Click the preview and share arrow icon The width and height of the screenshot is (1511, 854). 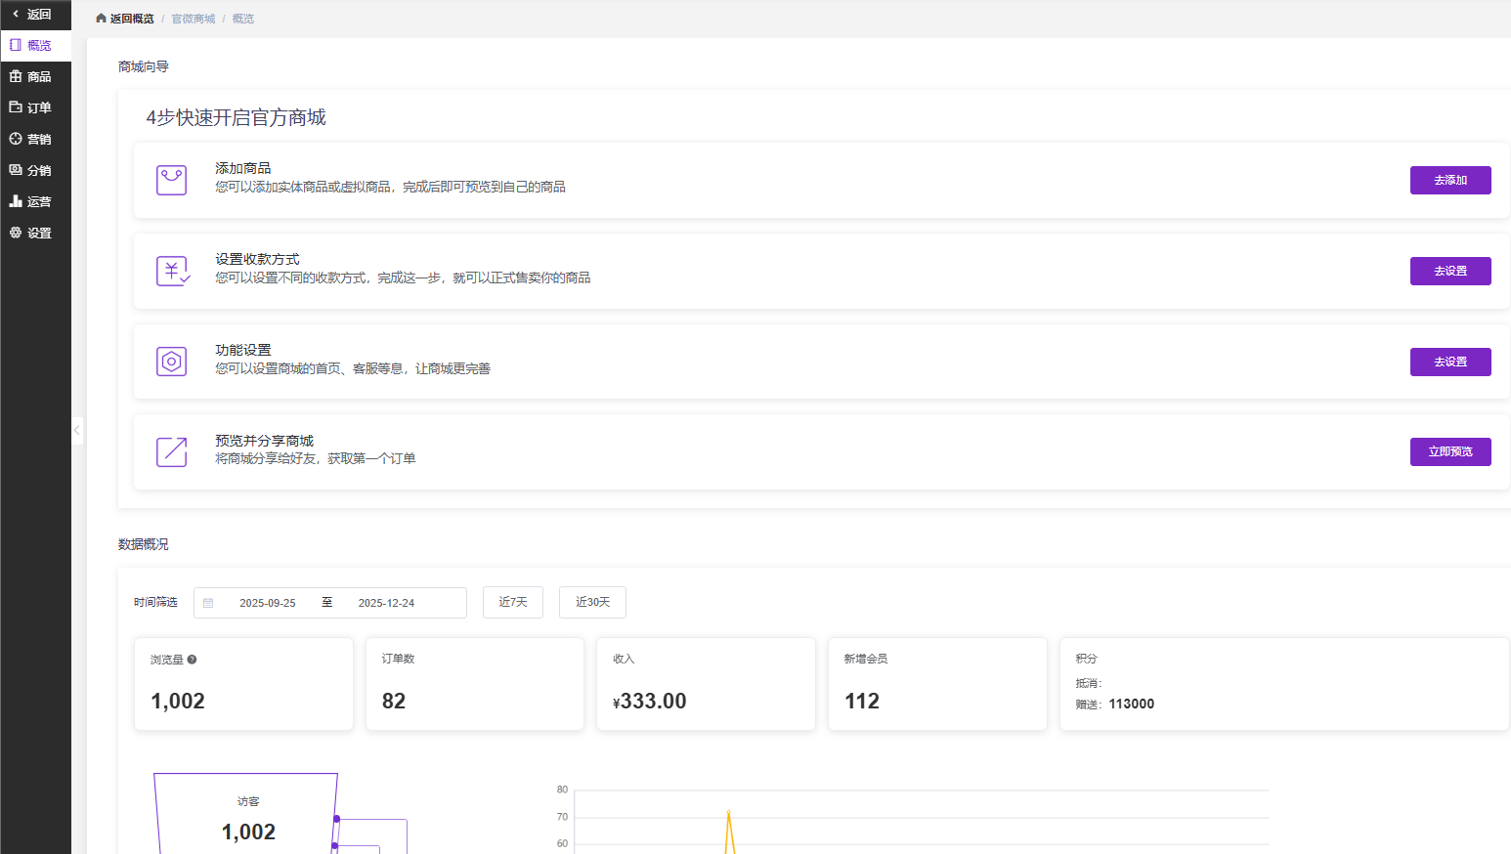[x=171, y=451]
